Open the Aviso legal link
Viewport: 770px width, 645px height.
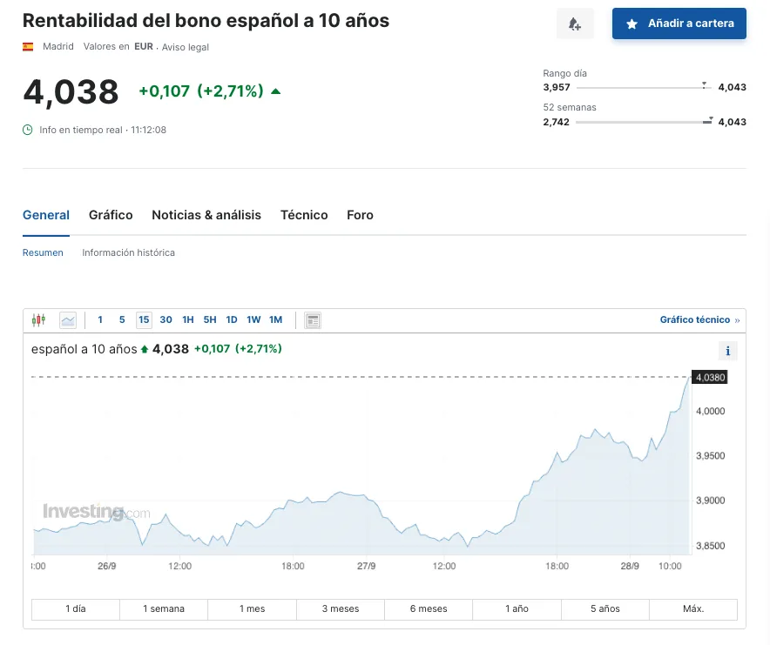pos(186,47)
